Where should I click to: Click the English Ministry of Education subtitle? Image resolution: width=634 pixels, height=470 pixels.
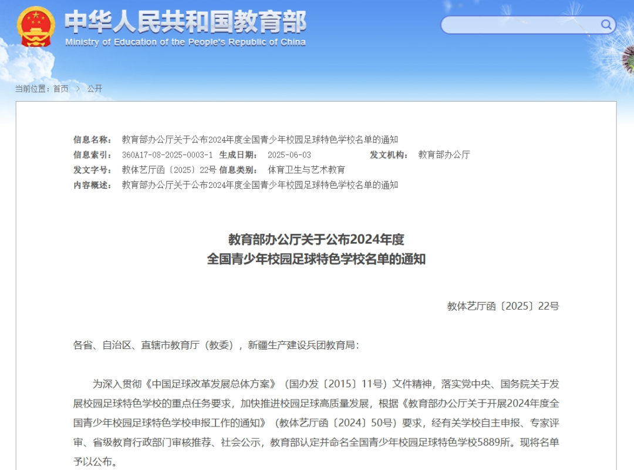pyautogui.click(x=185, y=42)
